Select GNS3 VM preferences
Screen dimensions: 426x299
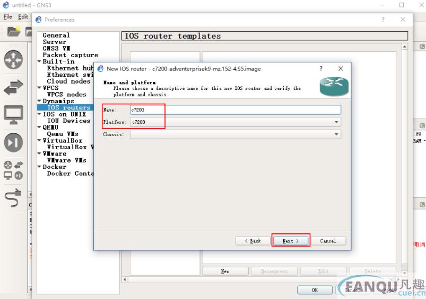(56, 48)
